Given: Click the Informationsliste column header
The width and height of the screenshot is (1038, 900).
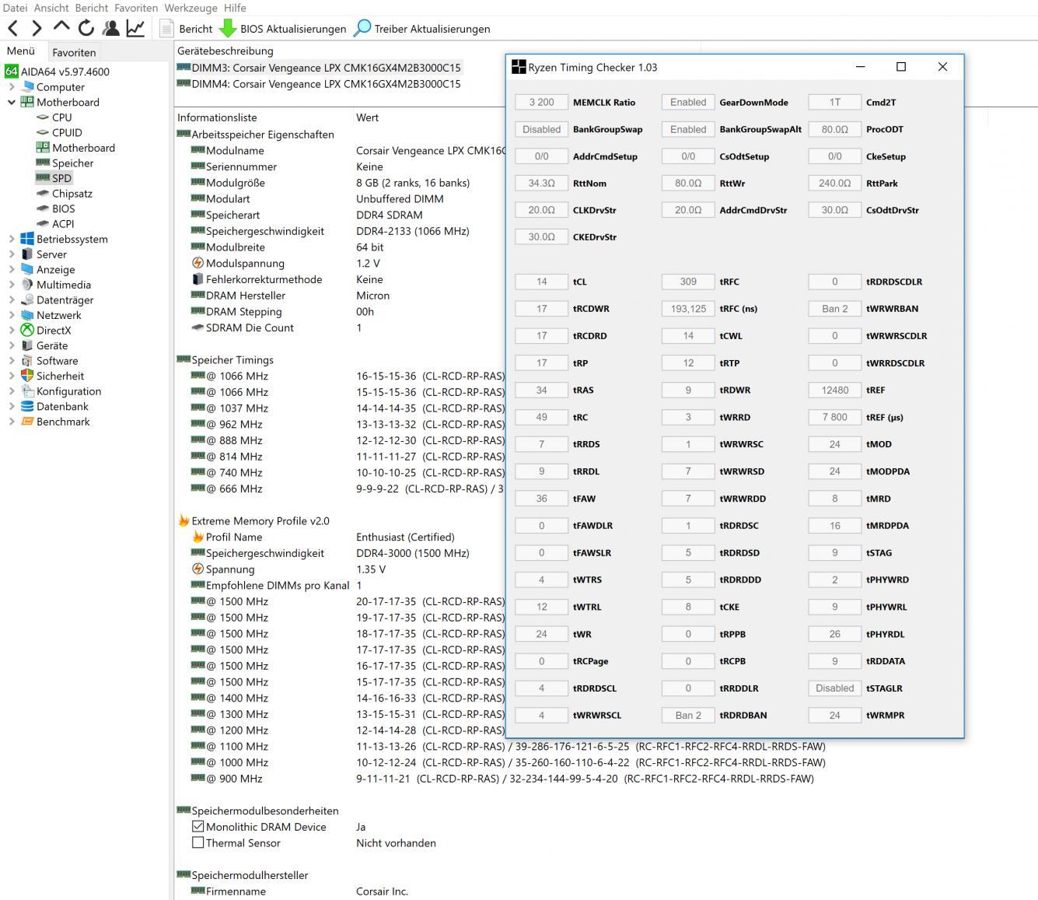Looking at the screenshot, I should click(217, 117).
